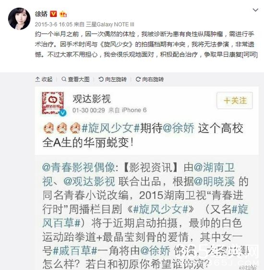
Task: Open the 观达影视 account name
Action: point(92,99)
